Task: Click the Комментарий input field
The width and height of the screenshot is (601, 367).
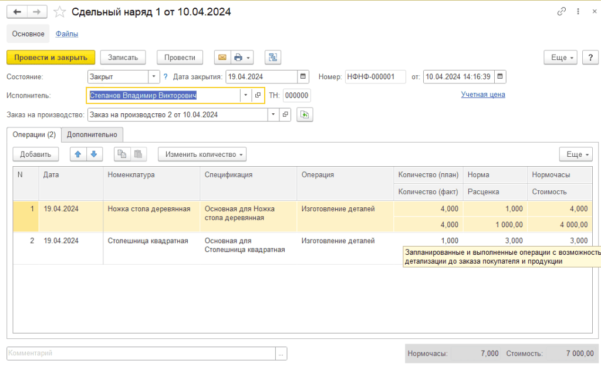Action: [141, 353]
